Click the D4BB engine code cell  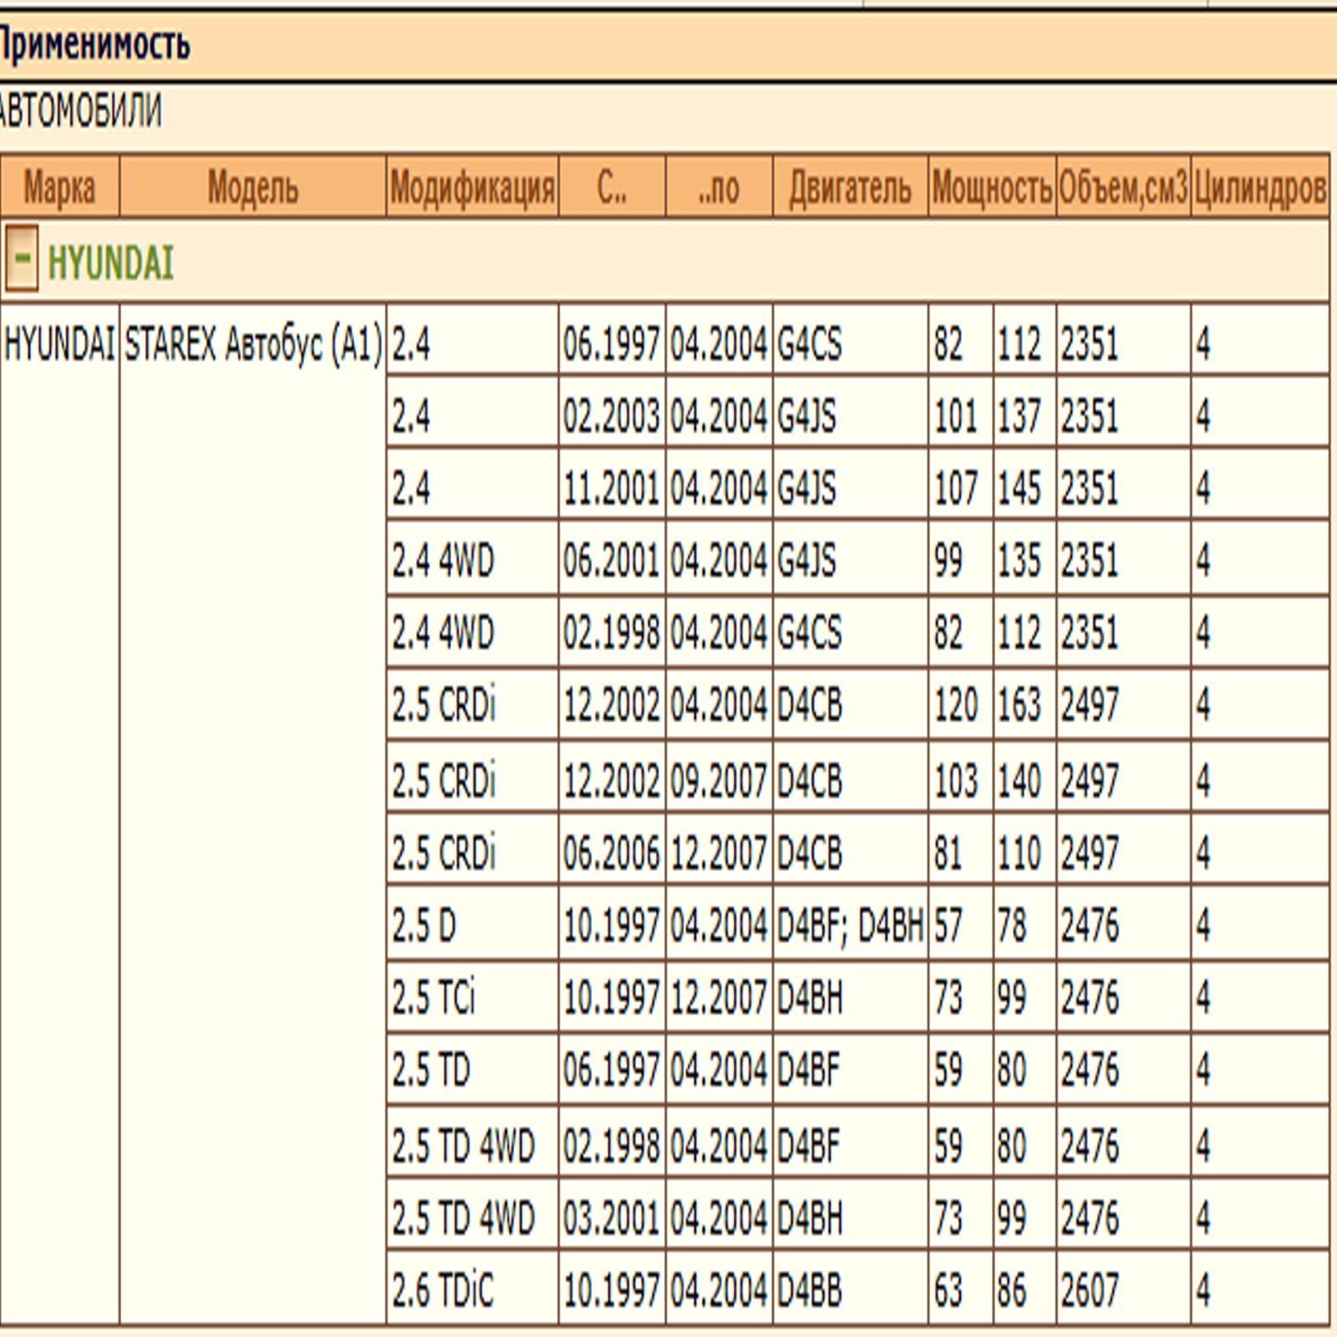coord(850,1289)
